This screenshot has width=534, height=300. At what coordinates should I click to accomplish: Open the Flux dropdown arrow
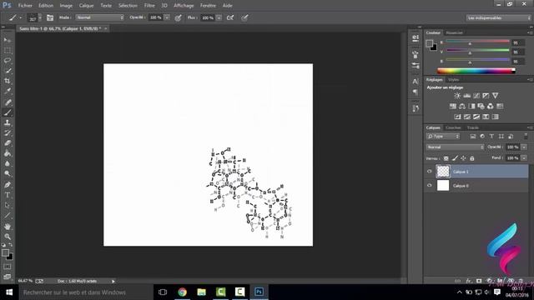pyautogui.click(x=219, y=17)
